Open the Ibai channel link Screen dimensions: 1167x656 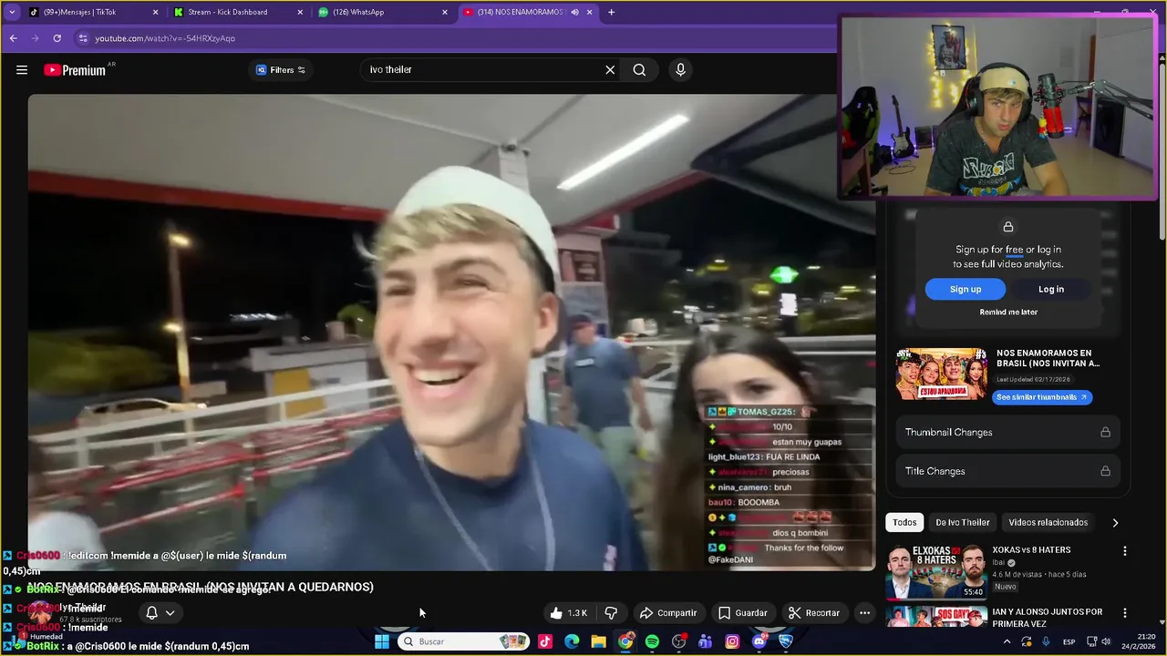click(x=1000, y=563)
